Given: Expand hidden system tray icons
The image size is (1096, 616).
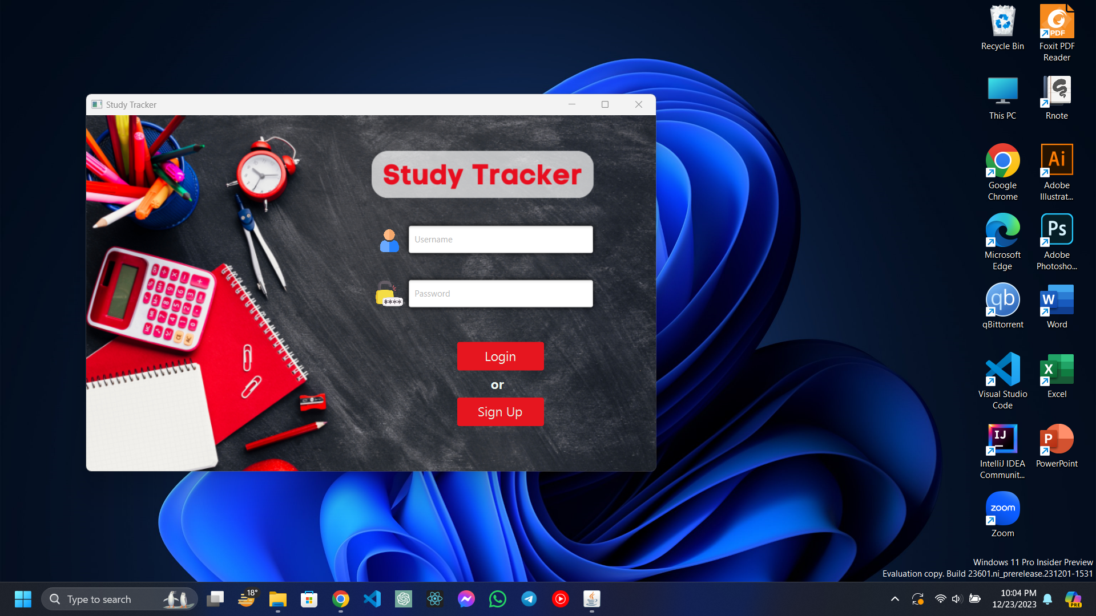Looking at the screenshot, I should 895,599.
